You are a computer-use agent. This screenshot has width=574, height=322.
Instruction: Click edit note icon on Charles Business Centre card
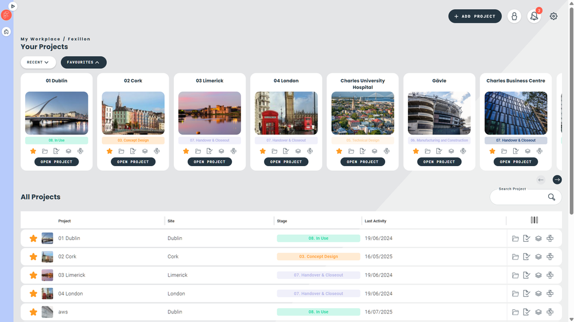click(x=516, y=151)
